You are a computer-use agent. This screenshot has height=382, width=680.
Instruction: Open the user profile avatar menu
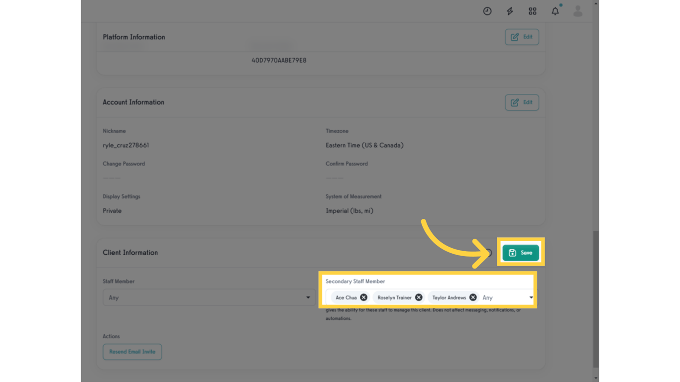pyautogui.click(x=578, y=11)
